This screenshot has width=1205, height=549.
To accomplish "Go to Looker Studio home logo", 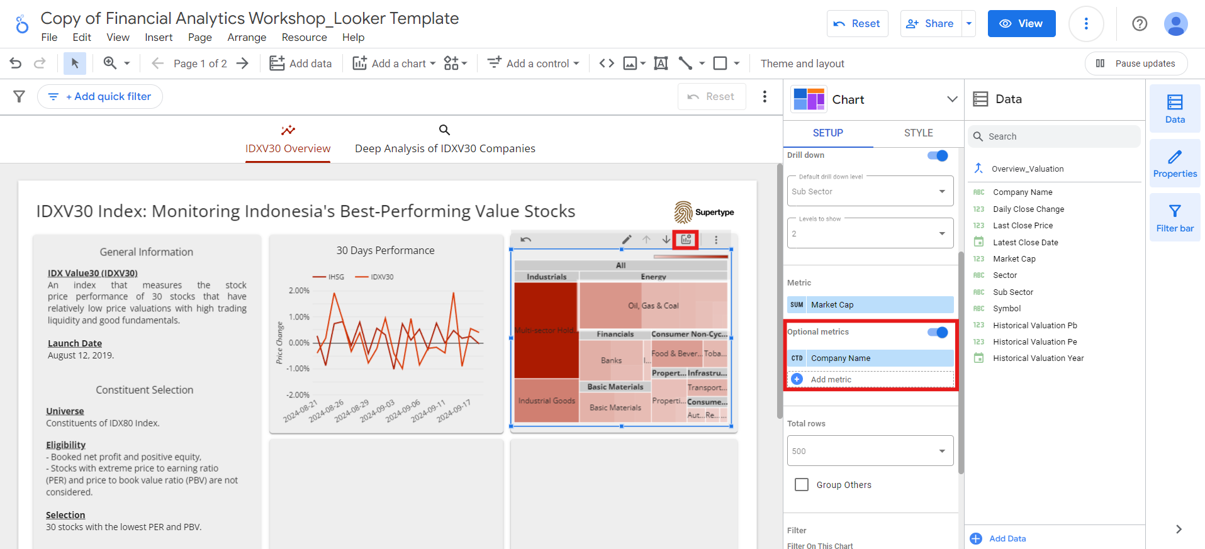I will [x=22, y=25].
